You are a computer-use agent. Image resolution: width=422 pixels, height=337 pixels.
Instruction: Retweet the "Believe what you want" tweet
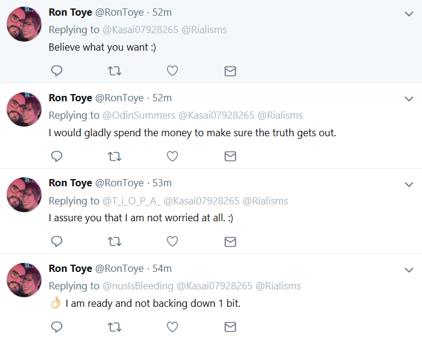[x=115, y=71]
